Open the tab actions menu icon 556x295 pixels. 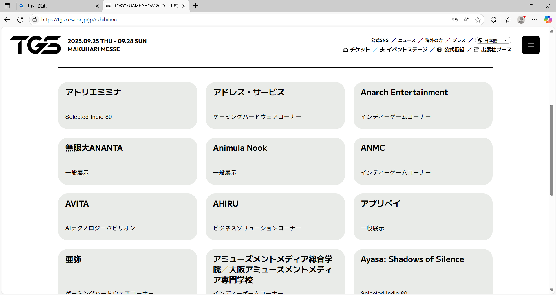7,6
